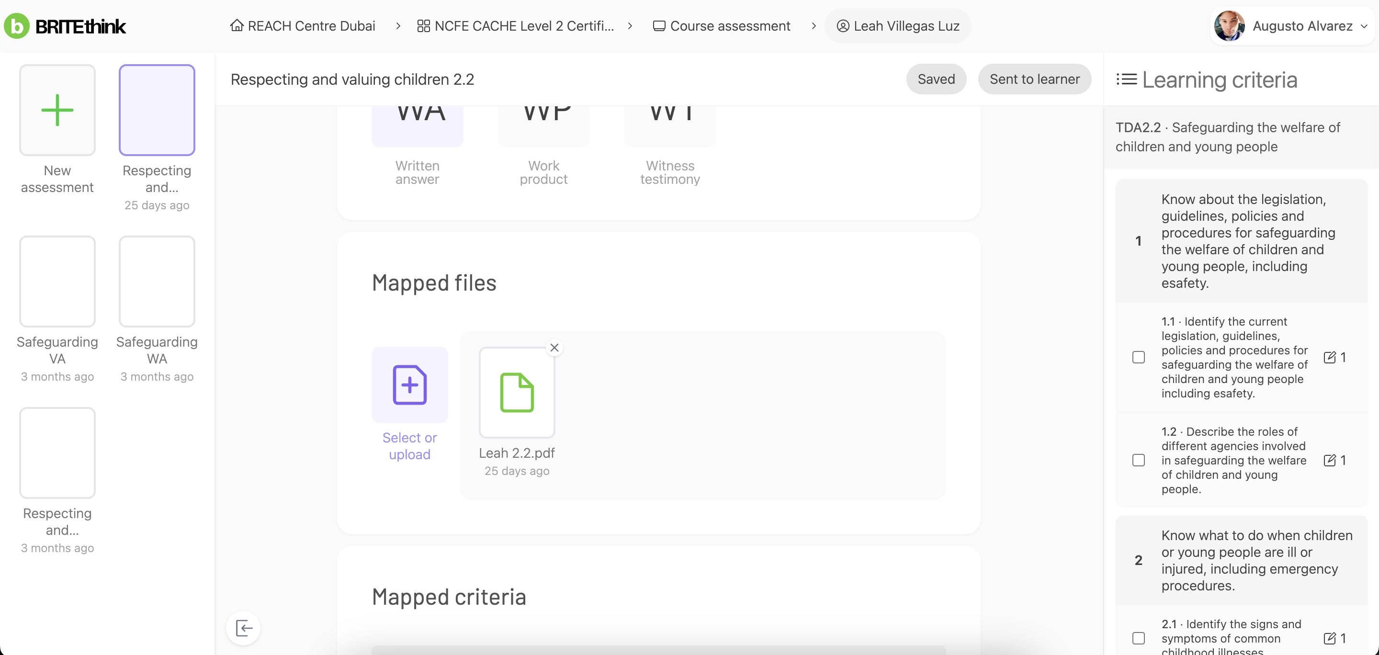
Task: Select Written answer evidence type
Action: click(x=417, y=146)
